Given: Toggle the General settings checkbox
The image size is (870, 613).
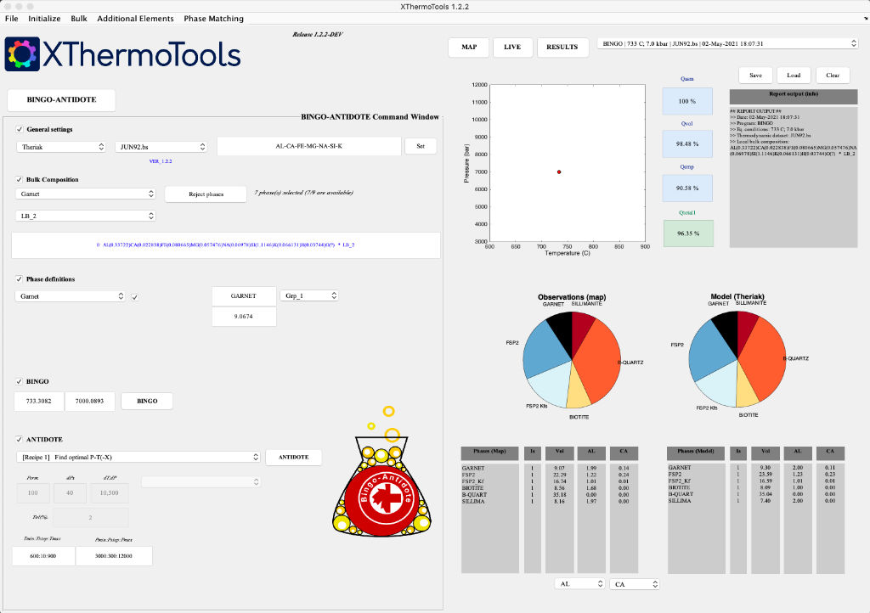Looking at the screenshot, I should click(x=20, y=129).
